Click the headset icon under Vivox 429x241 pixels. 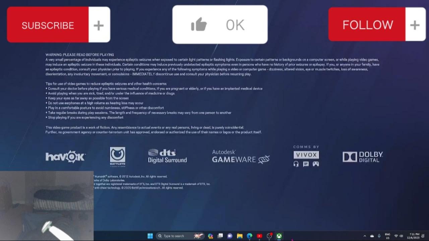(296, 164)
